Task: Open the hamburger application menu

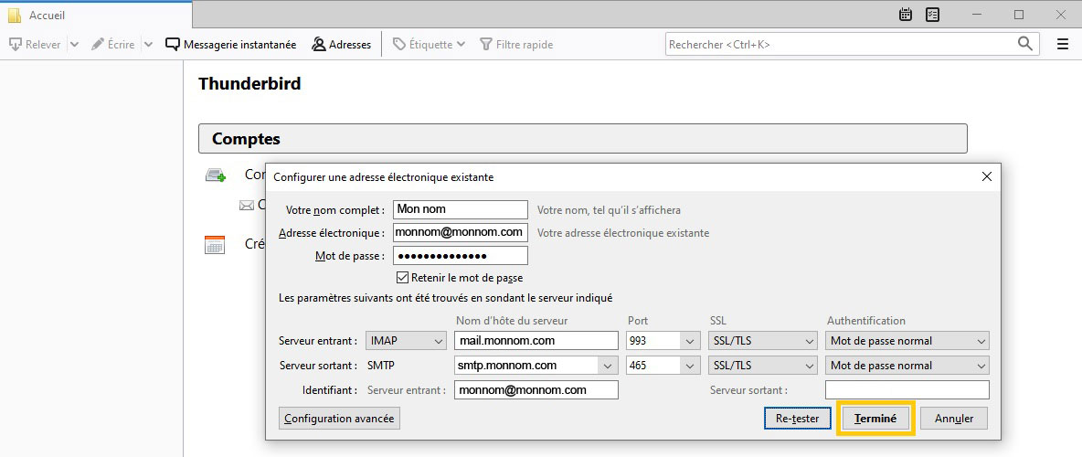Action: [x=1063, y=44]
